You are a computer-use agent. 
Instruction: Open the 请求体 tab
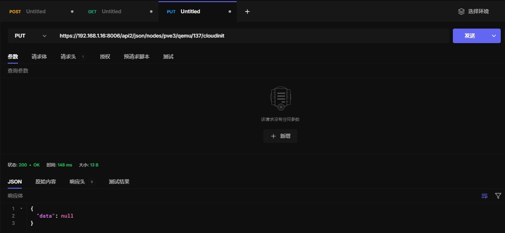(39, 57)
